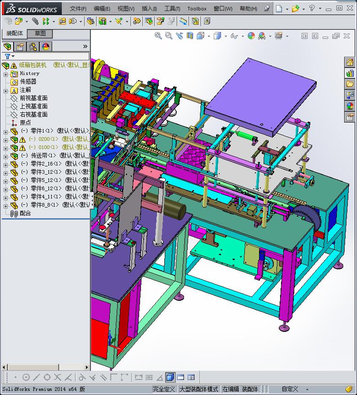Click the 自定义 status bar button
This screenshot has width=357, height=395.
point(290,389)
